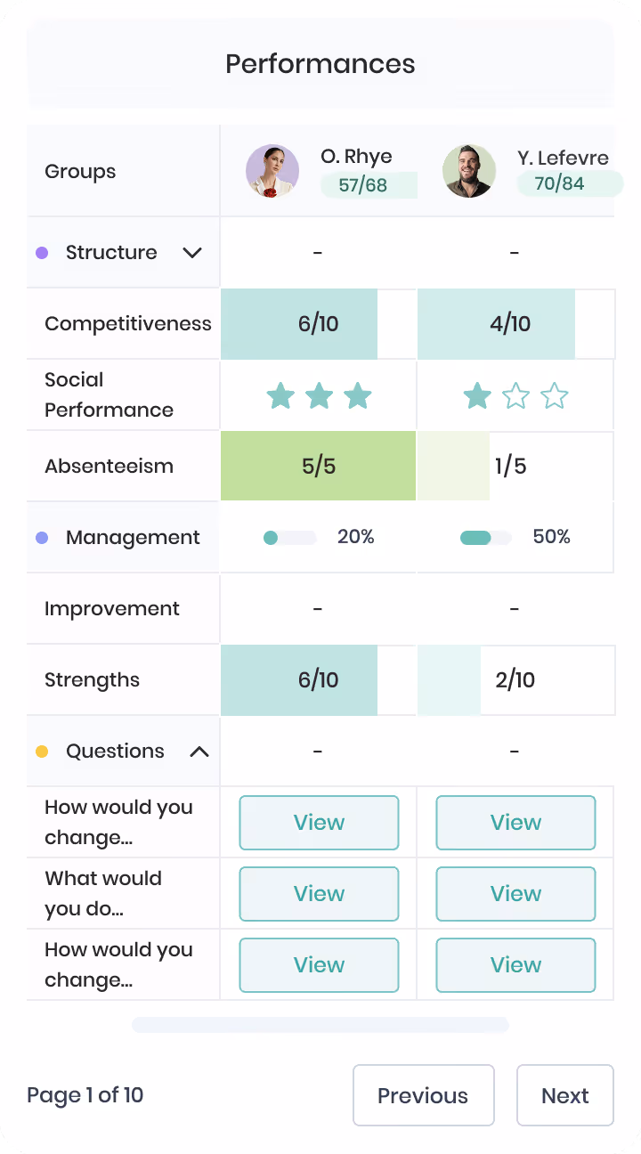Image resolution: width=641 pixels, height=1154 pixels.
Task: Collapse the Questions group chevron
Action: click(199, 752)
